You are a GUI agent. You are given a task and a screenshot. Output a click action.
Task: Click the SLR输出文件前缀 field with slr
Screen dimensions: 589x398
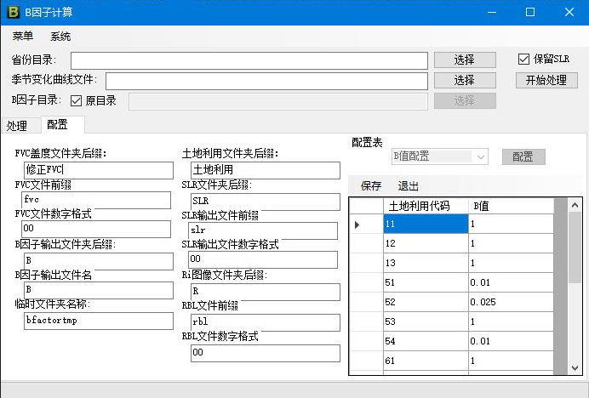coord(263,230)
